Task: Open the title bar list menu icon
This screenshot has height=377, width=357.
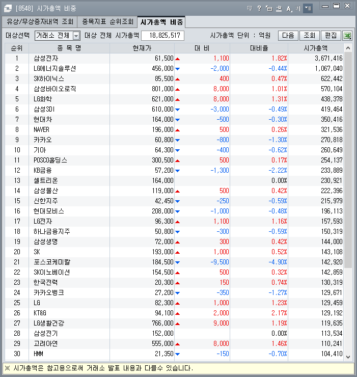Action: click(x=308, y=9)
